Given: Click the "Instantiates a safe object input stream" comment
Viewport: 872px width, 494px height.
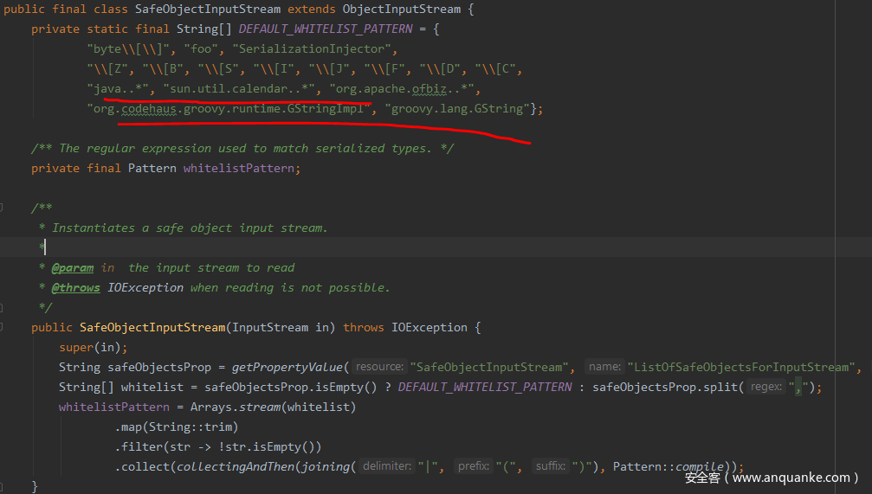Looking at the screenshot, I should coord(190,228).
